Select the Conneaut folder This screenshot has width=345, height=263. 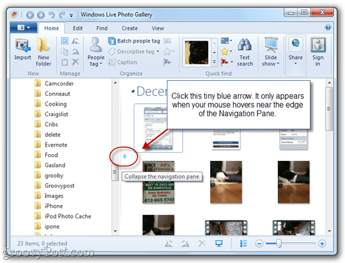point(52,94)
